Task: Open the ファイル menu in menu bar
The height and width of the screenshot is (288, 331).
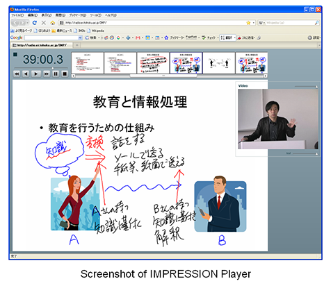Action: pyautogui.click(x=17, y=15)
